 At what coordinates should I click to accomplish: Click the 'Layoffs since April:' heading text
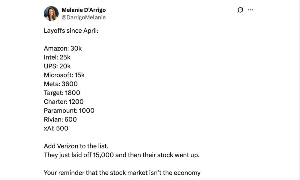tap(71, 31)
